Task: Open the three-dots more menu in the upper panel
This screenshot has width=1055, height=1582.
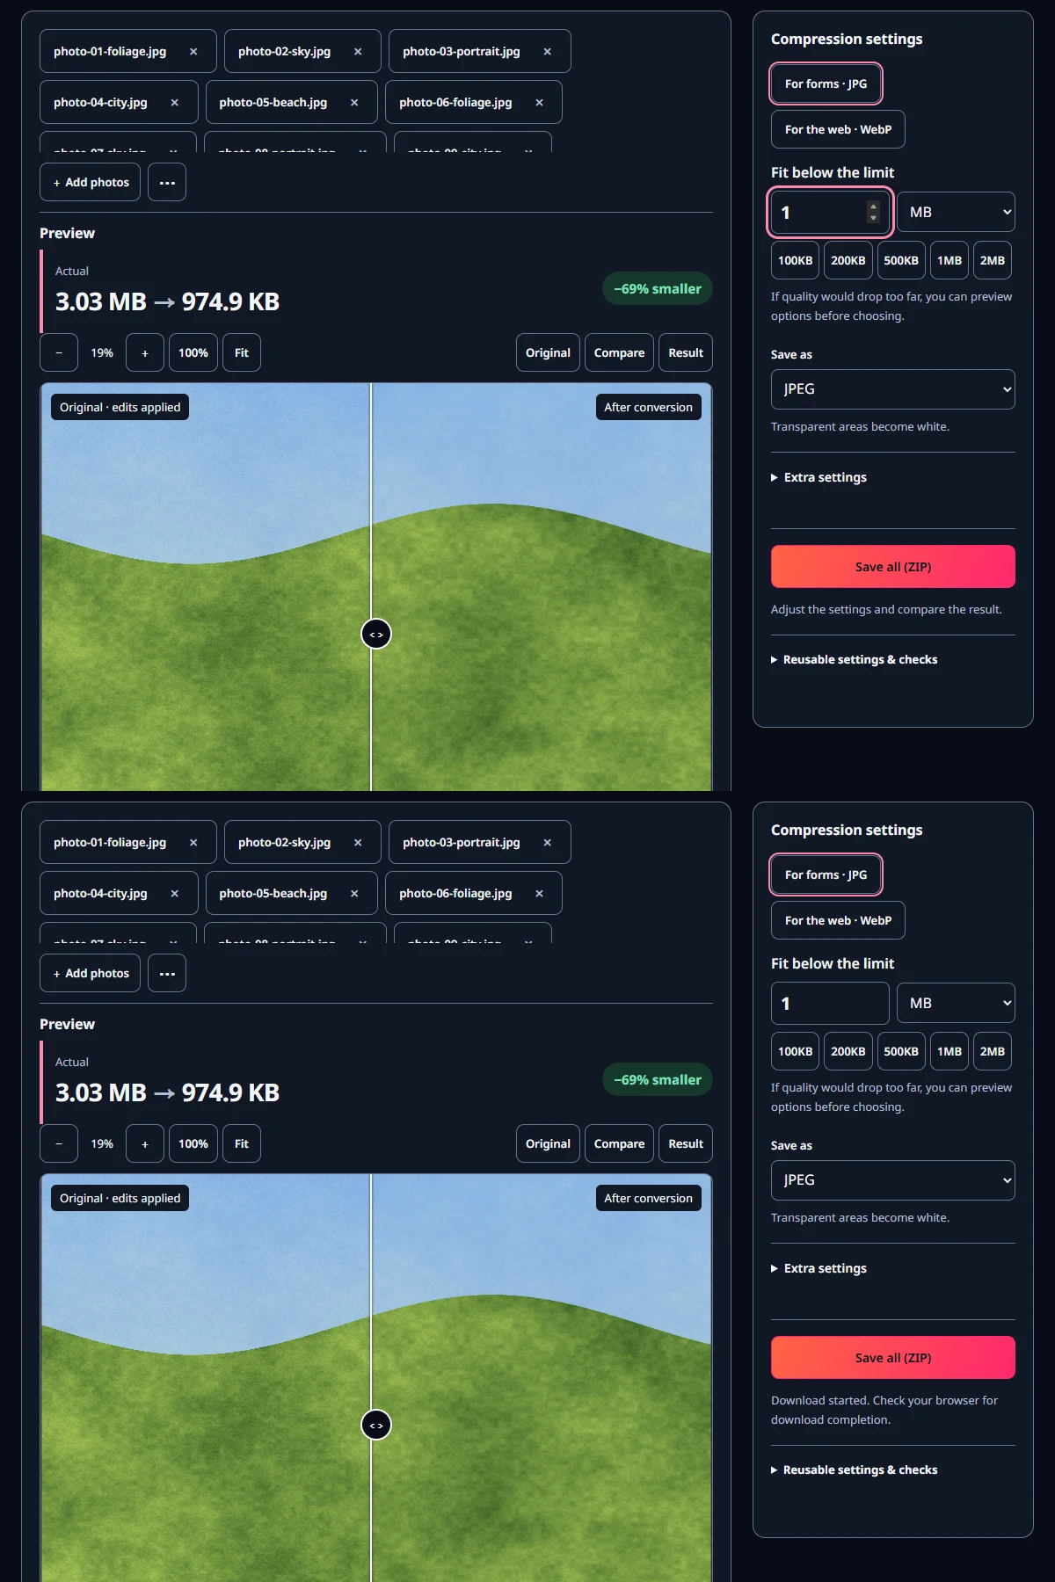Action: click(167, 183)
